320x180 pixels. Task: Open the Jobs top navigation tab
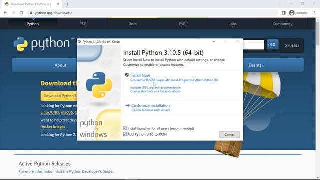tap(233, 24)
